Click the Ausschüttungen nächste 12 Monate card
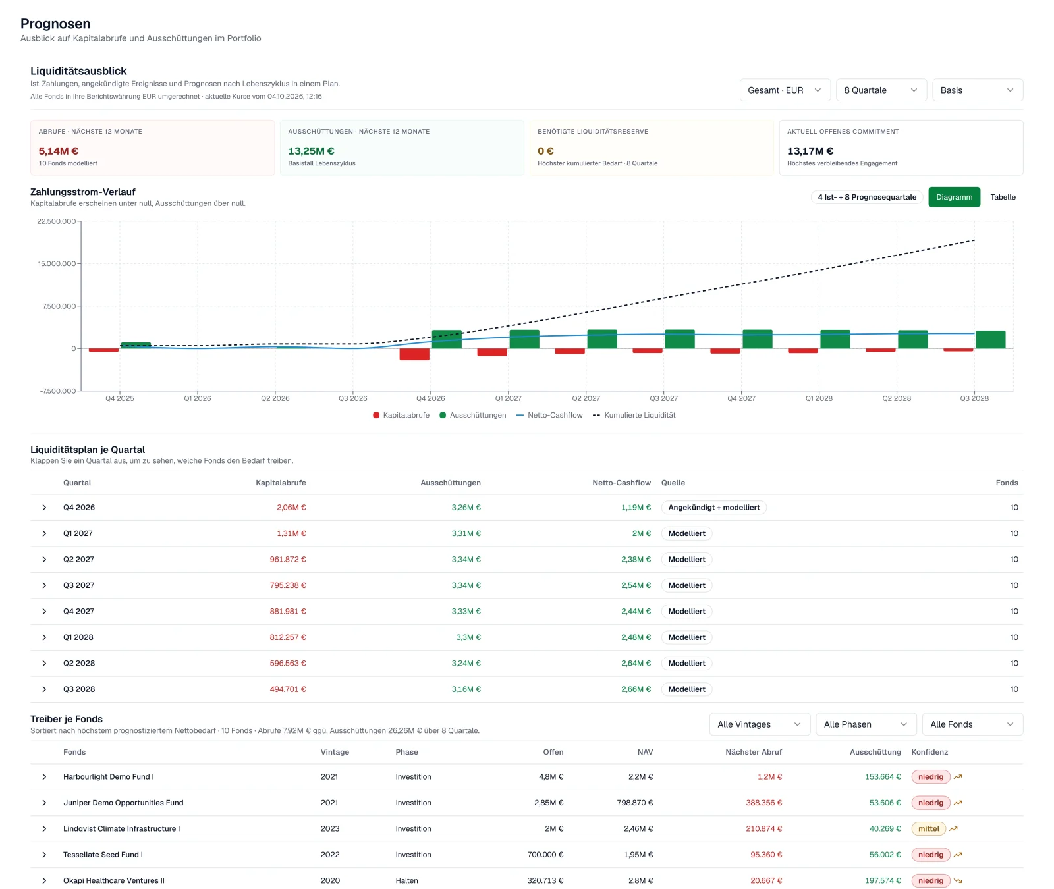 pos(402,148)
